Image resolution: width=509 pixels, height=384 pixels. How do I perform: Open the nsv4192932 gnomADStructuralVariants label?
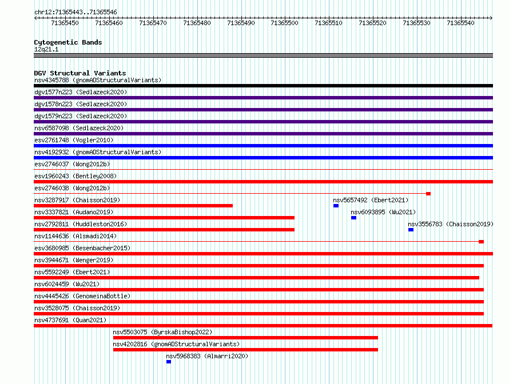click(x=98, y=152)
